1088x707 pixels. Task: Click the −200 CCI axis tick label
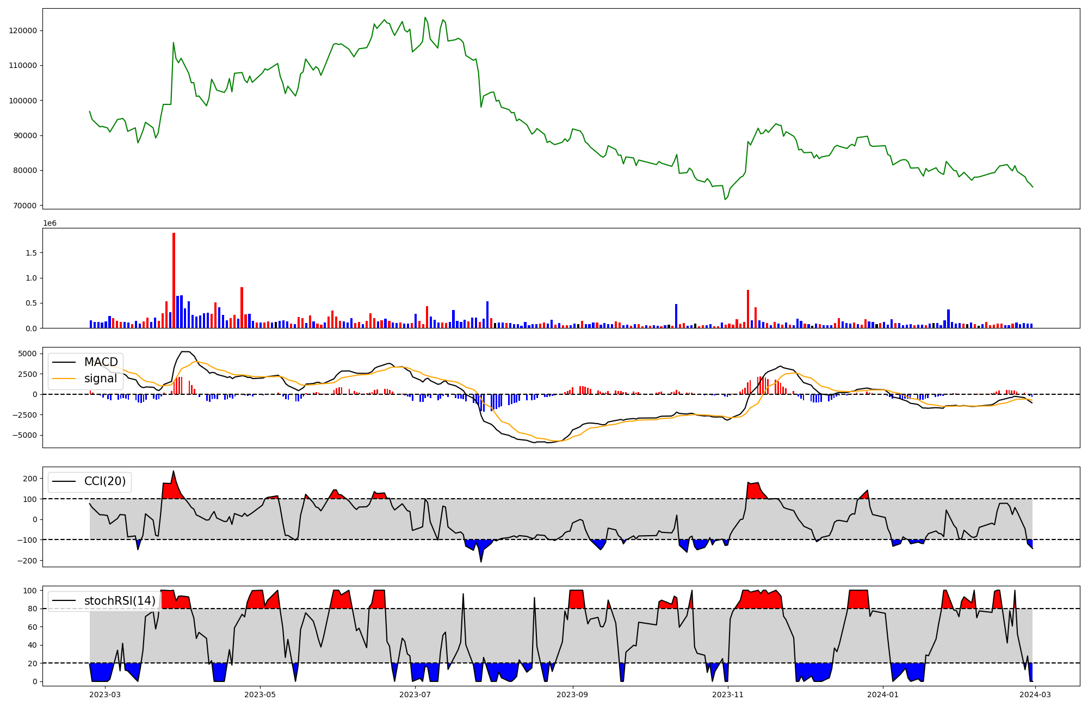point(28,561)
